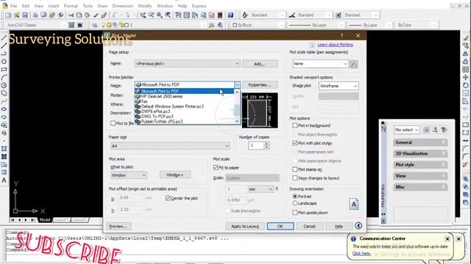Select the Arc draw tool
Viewport: 471px width, 264px height.
(x=4, y=77)
